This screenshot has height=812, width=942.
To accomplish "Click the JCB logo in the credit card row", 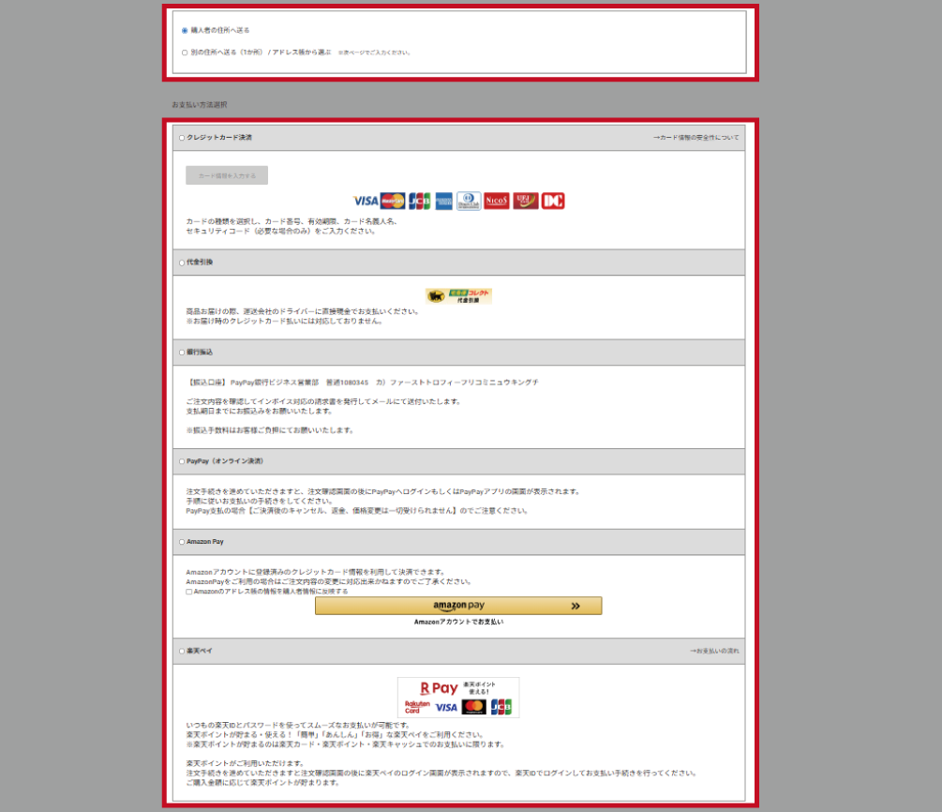I will tap(419, 201).
